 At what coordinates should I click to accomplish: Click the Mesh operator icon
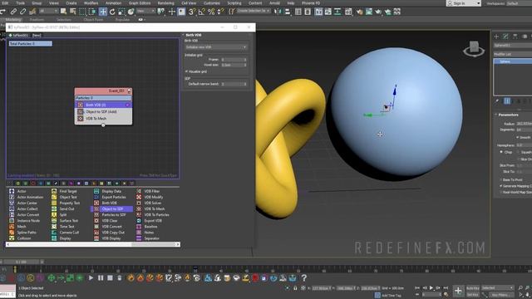pyautogui.click(x=12, y=227)
